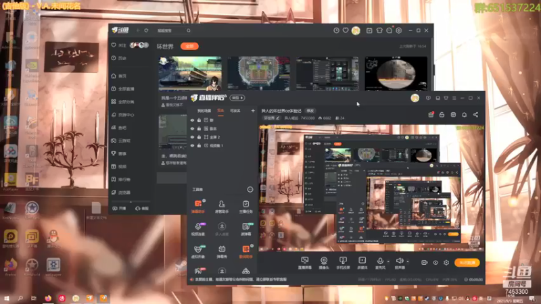Refresh the page in the Douyu client
The height and width of the screenshot is (304, 541).
(x=146, y=30)
